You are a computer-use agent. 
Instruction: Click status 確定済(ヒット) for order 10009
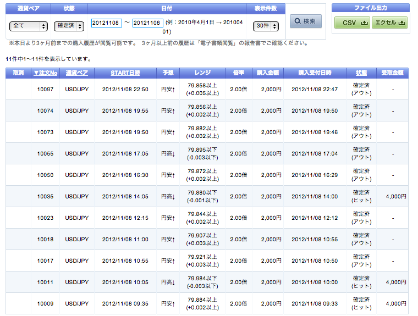pyautogui.click(x=361, y=303)
